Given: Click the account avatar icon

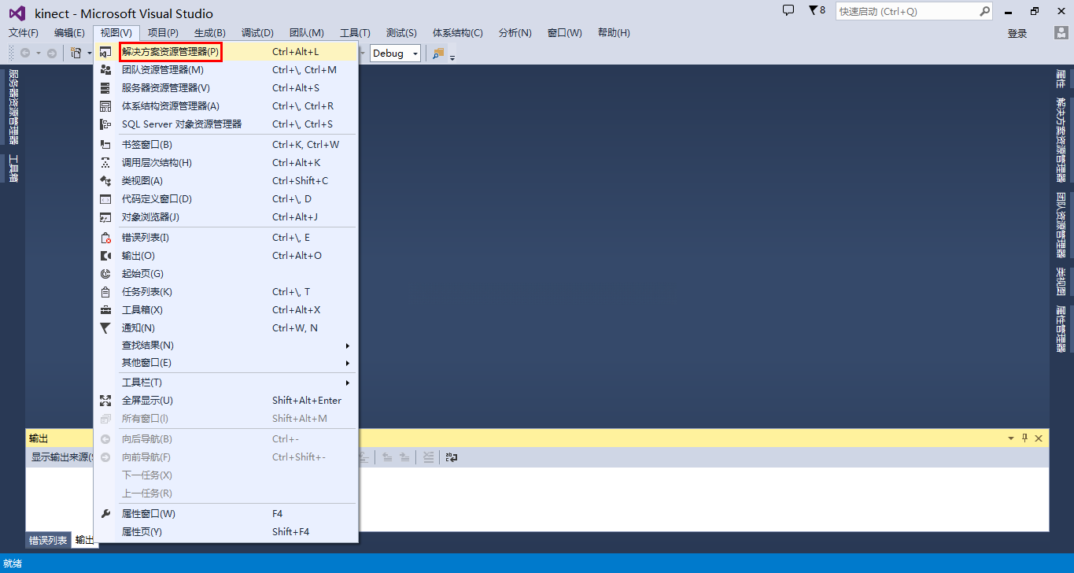Looking at the screenshot, I should pos(1061,32).
